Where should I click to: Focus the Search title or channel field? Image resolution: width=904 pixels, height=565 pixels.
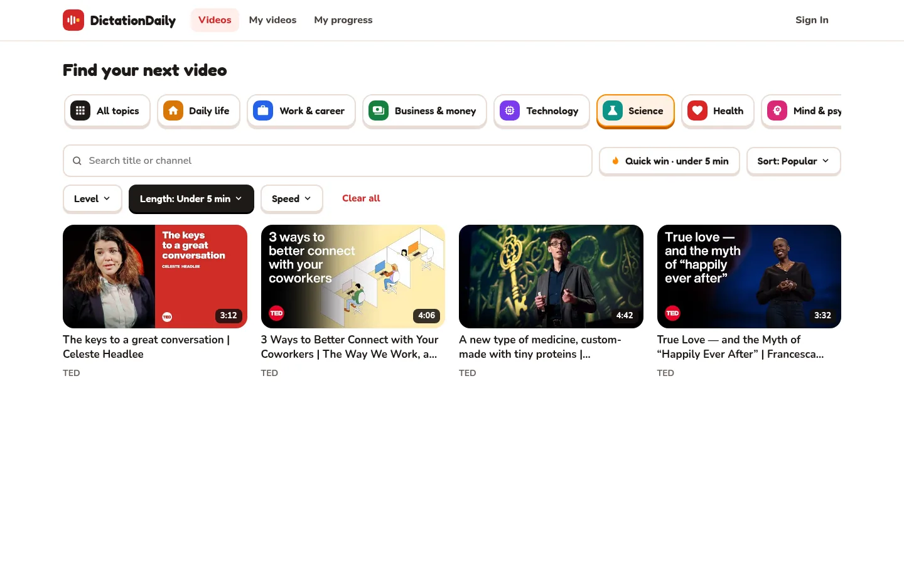(x=328, y=161)
